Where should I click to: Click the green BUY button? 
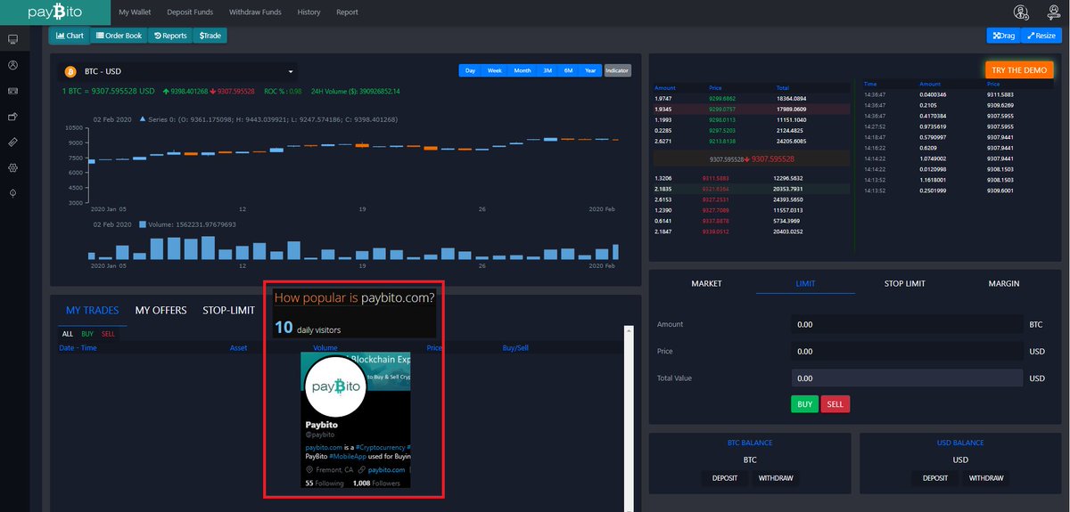click(804, 404)
